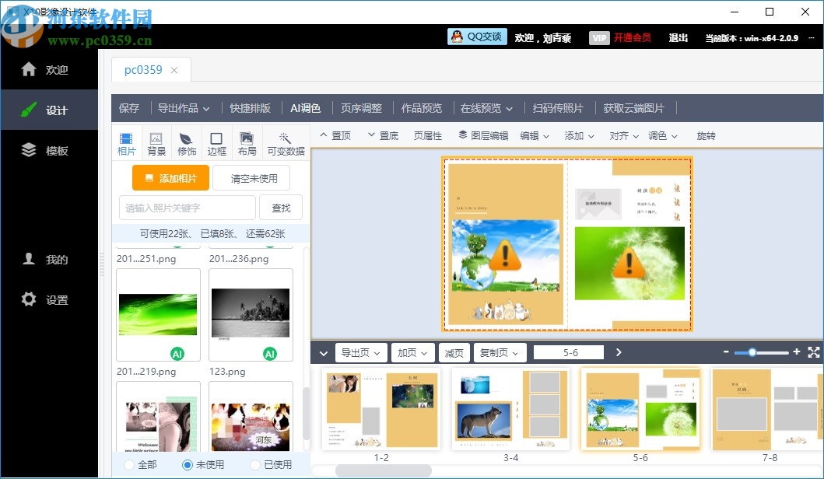Click the 添加相片 button
The image size is (824, 479).
(170, 178)
